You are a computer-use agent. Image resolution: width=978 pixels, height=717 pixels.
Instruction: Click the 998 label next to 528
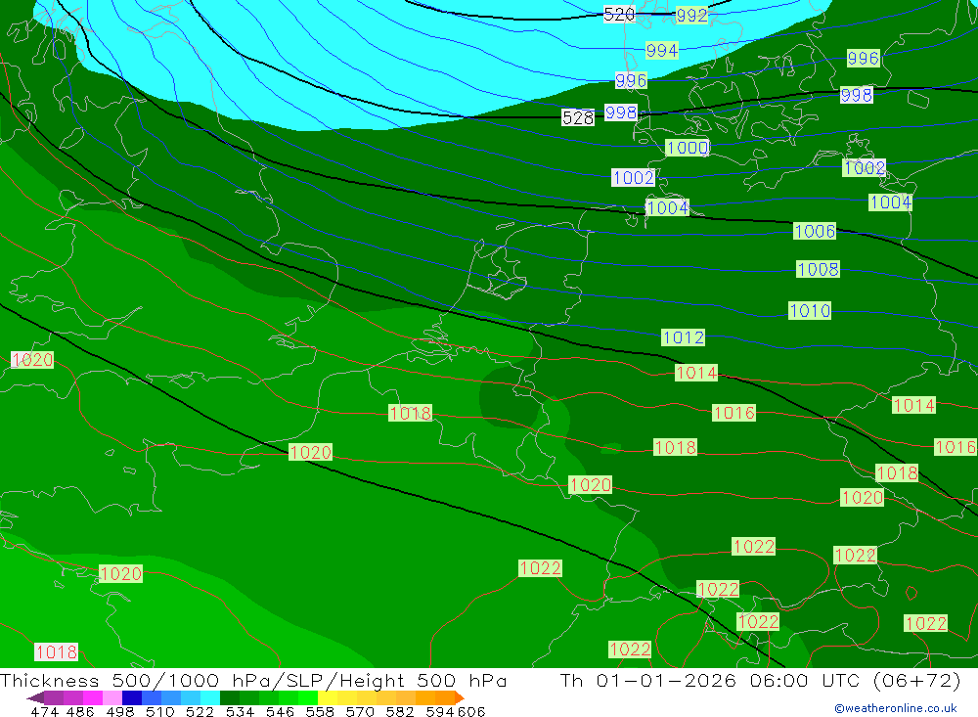[621, 112]
